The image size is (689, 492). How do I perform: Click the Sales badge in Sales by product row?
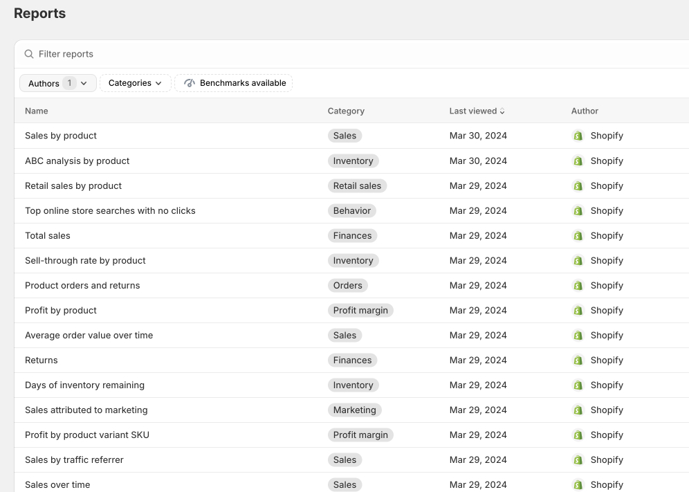pyautogui.click(x=345, y=136)
